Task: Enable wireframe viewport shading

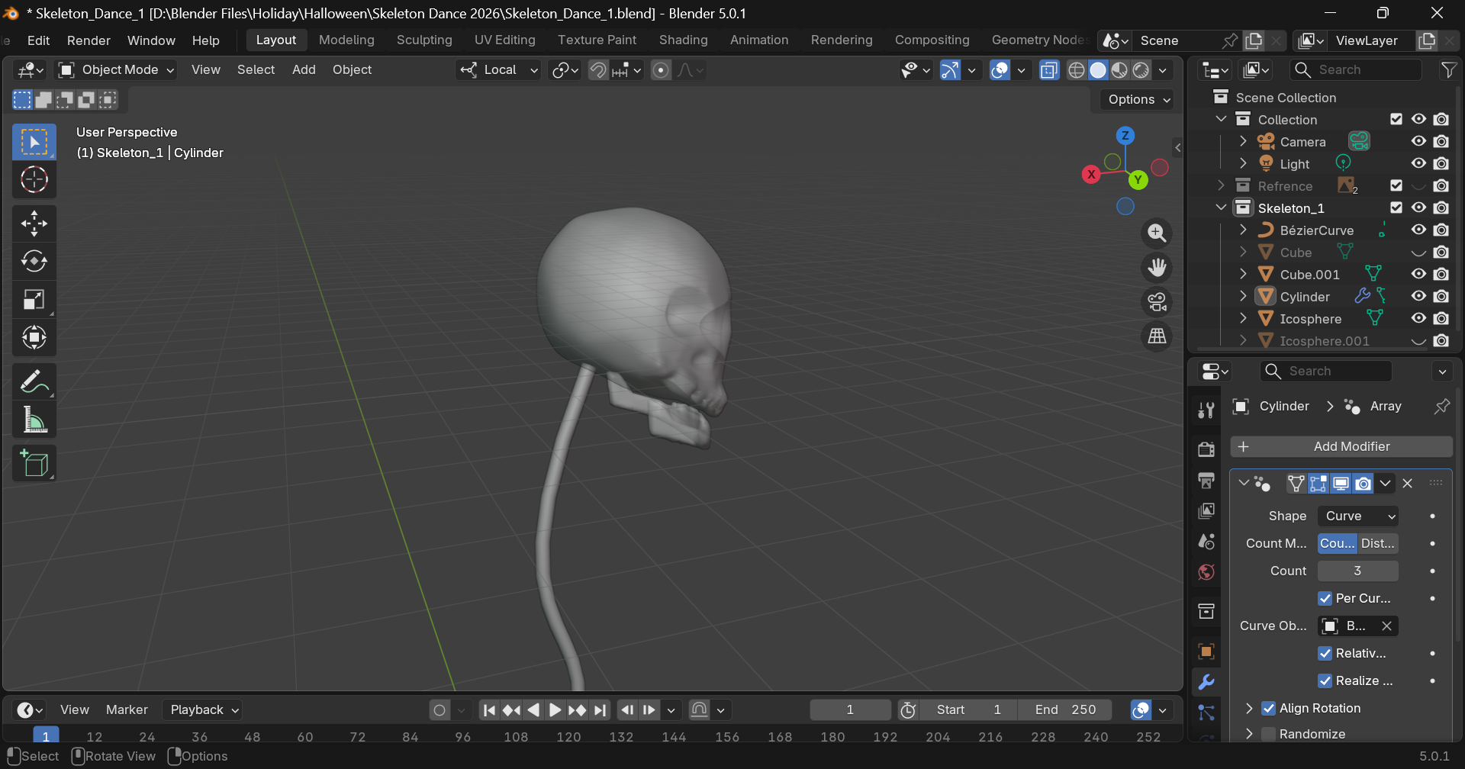Action: [x=1077, y=70]
